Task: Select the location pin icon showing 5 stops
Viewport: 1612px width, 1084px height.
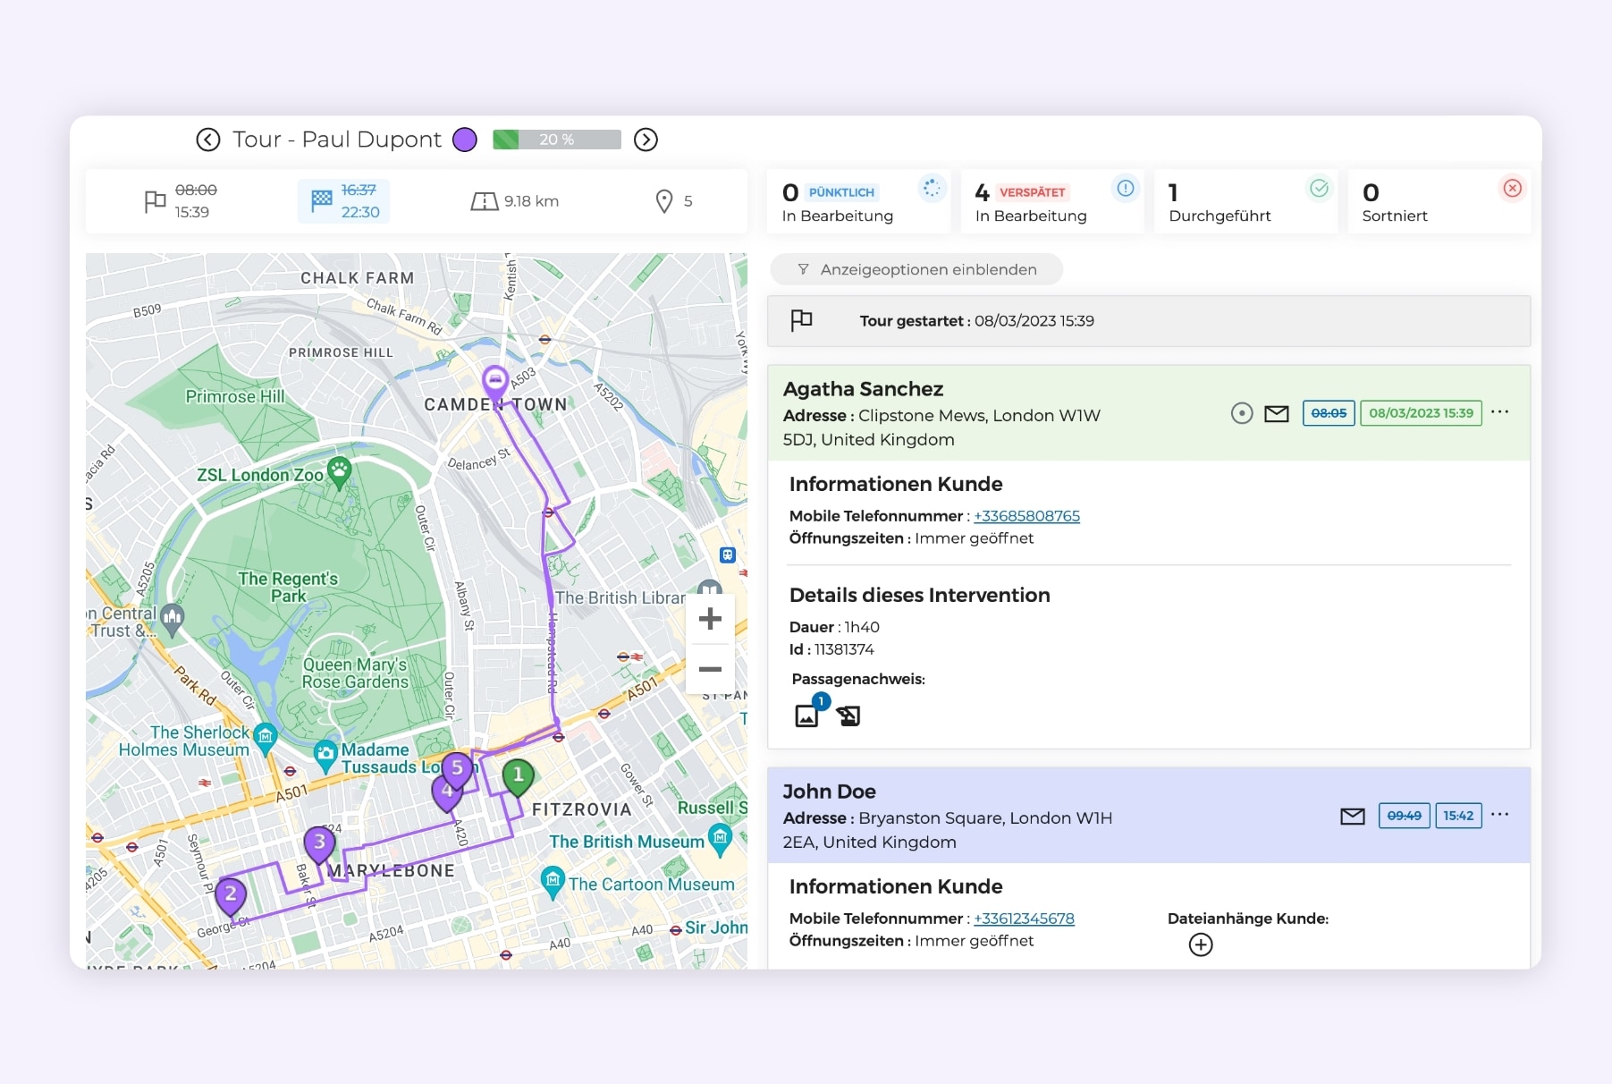Action: click(x=663, y=200)
